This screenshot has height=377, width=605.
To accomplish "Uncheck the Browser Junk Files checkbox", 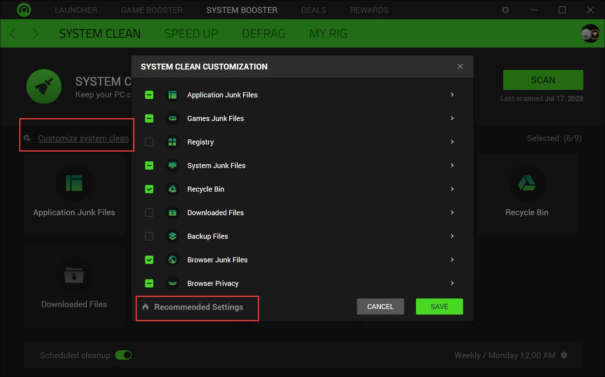I will point(149,260).
